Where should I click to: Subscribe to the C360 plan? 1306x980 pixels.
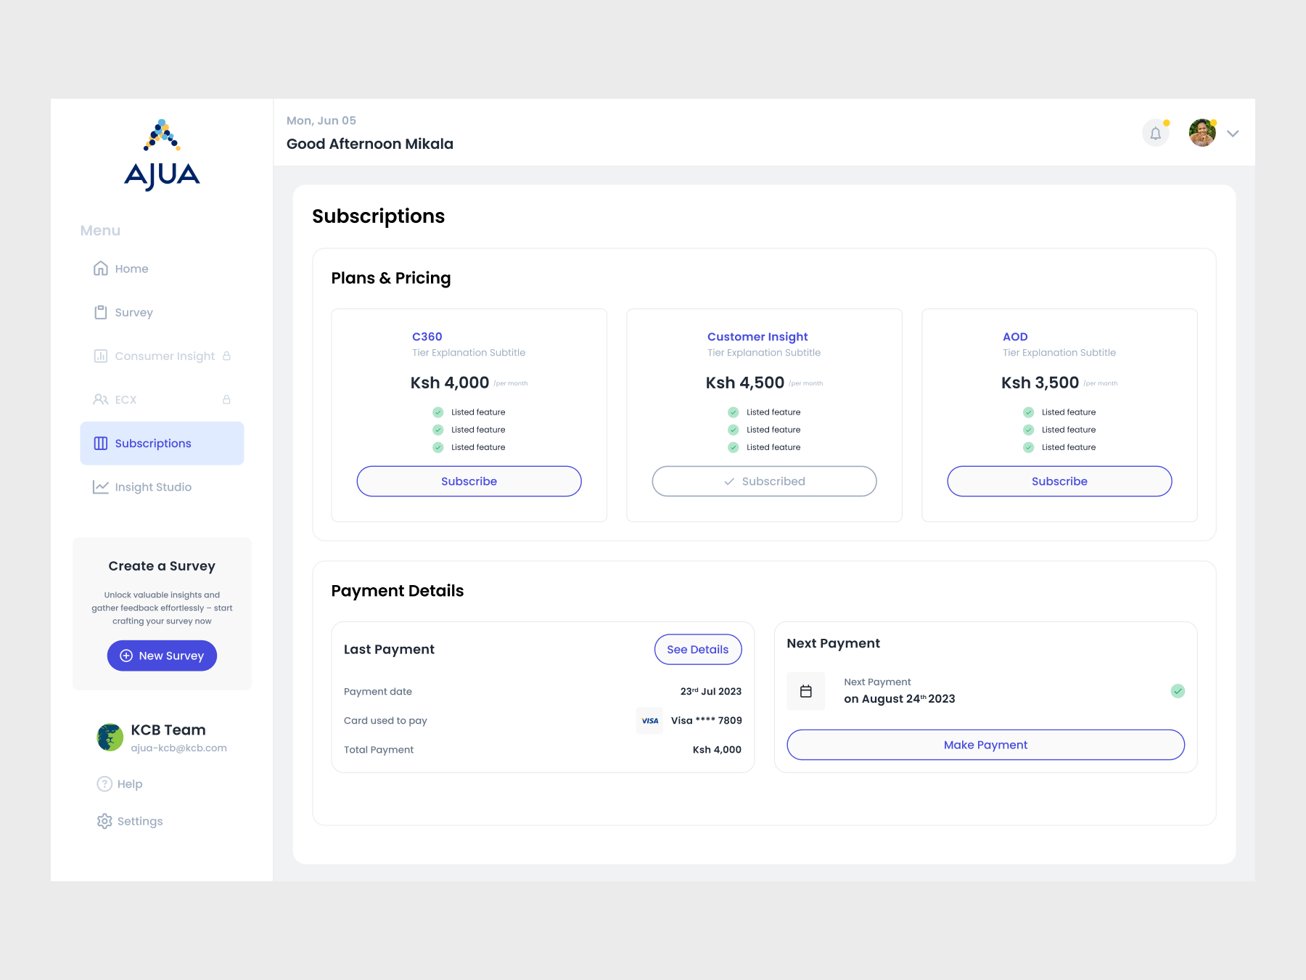point(469,481)
